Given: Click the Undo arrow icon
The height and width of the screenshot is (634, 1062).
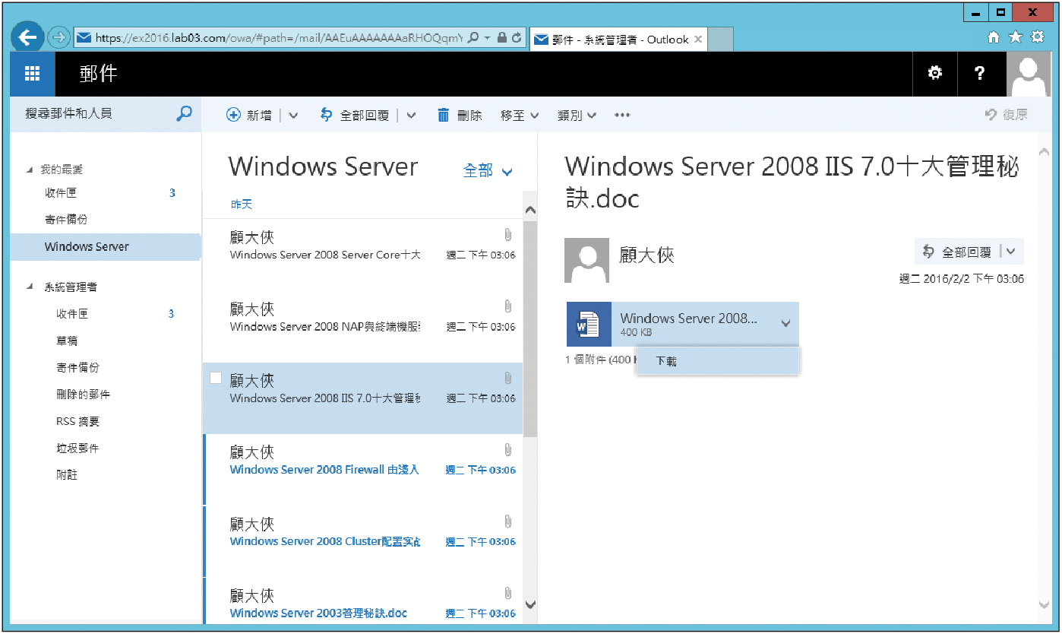Looking at the screenshot, I should 991,115.
